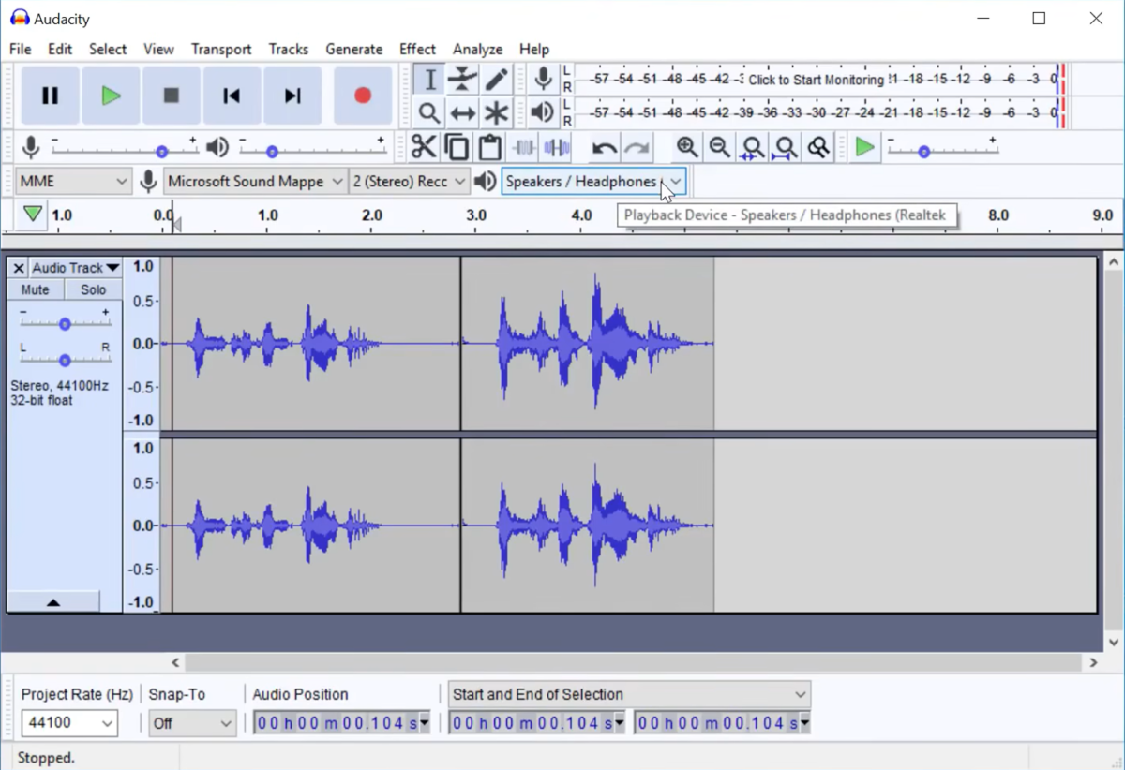Image resolution: width=1125 pixels, height=770 pixels.
Task: Click the record meter microphone icon
Action: tap(543, 80)
